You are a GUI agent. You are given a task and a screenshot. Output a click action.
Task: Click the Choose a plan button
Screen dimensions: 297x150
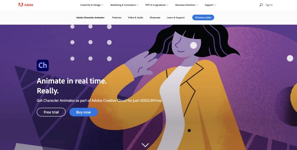click(x=203, y=17)
